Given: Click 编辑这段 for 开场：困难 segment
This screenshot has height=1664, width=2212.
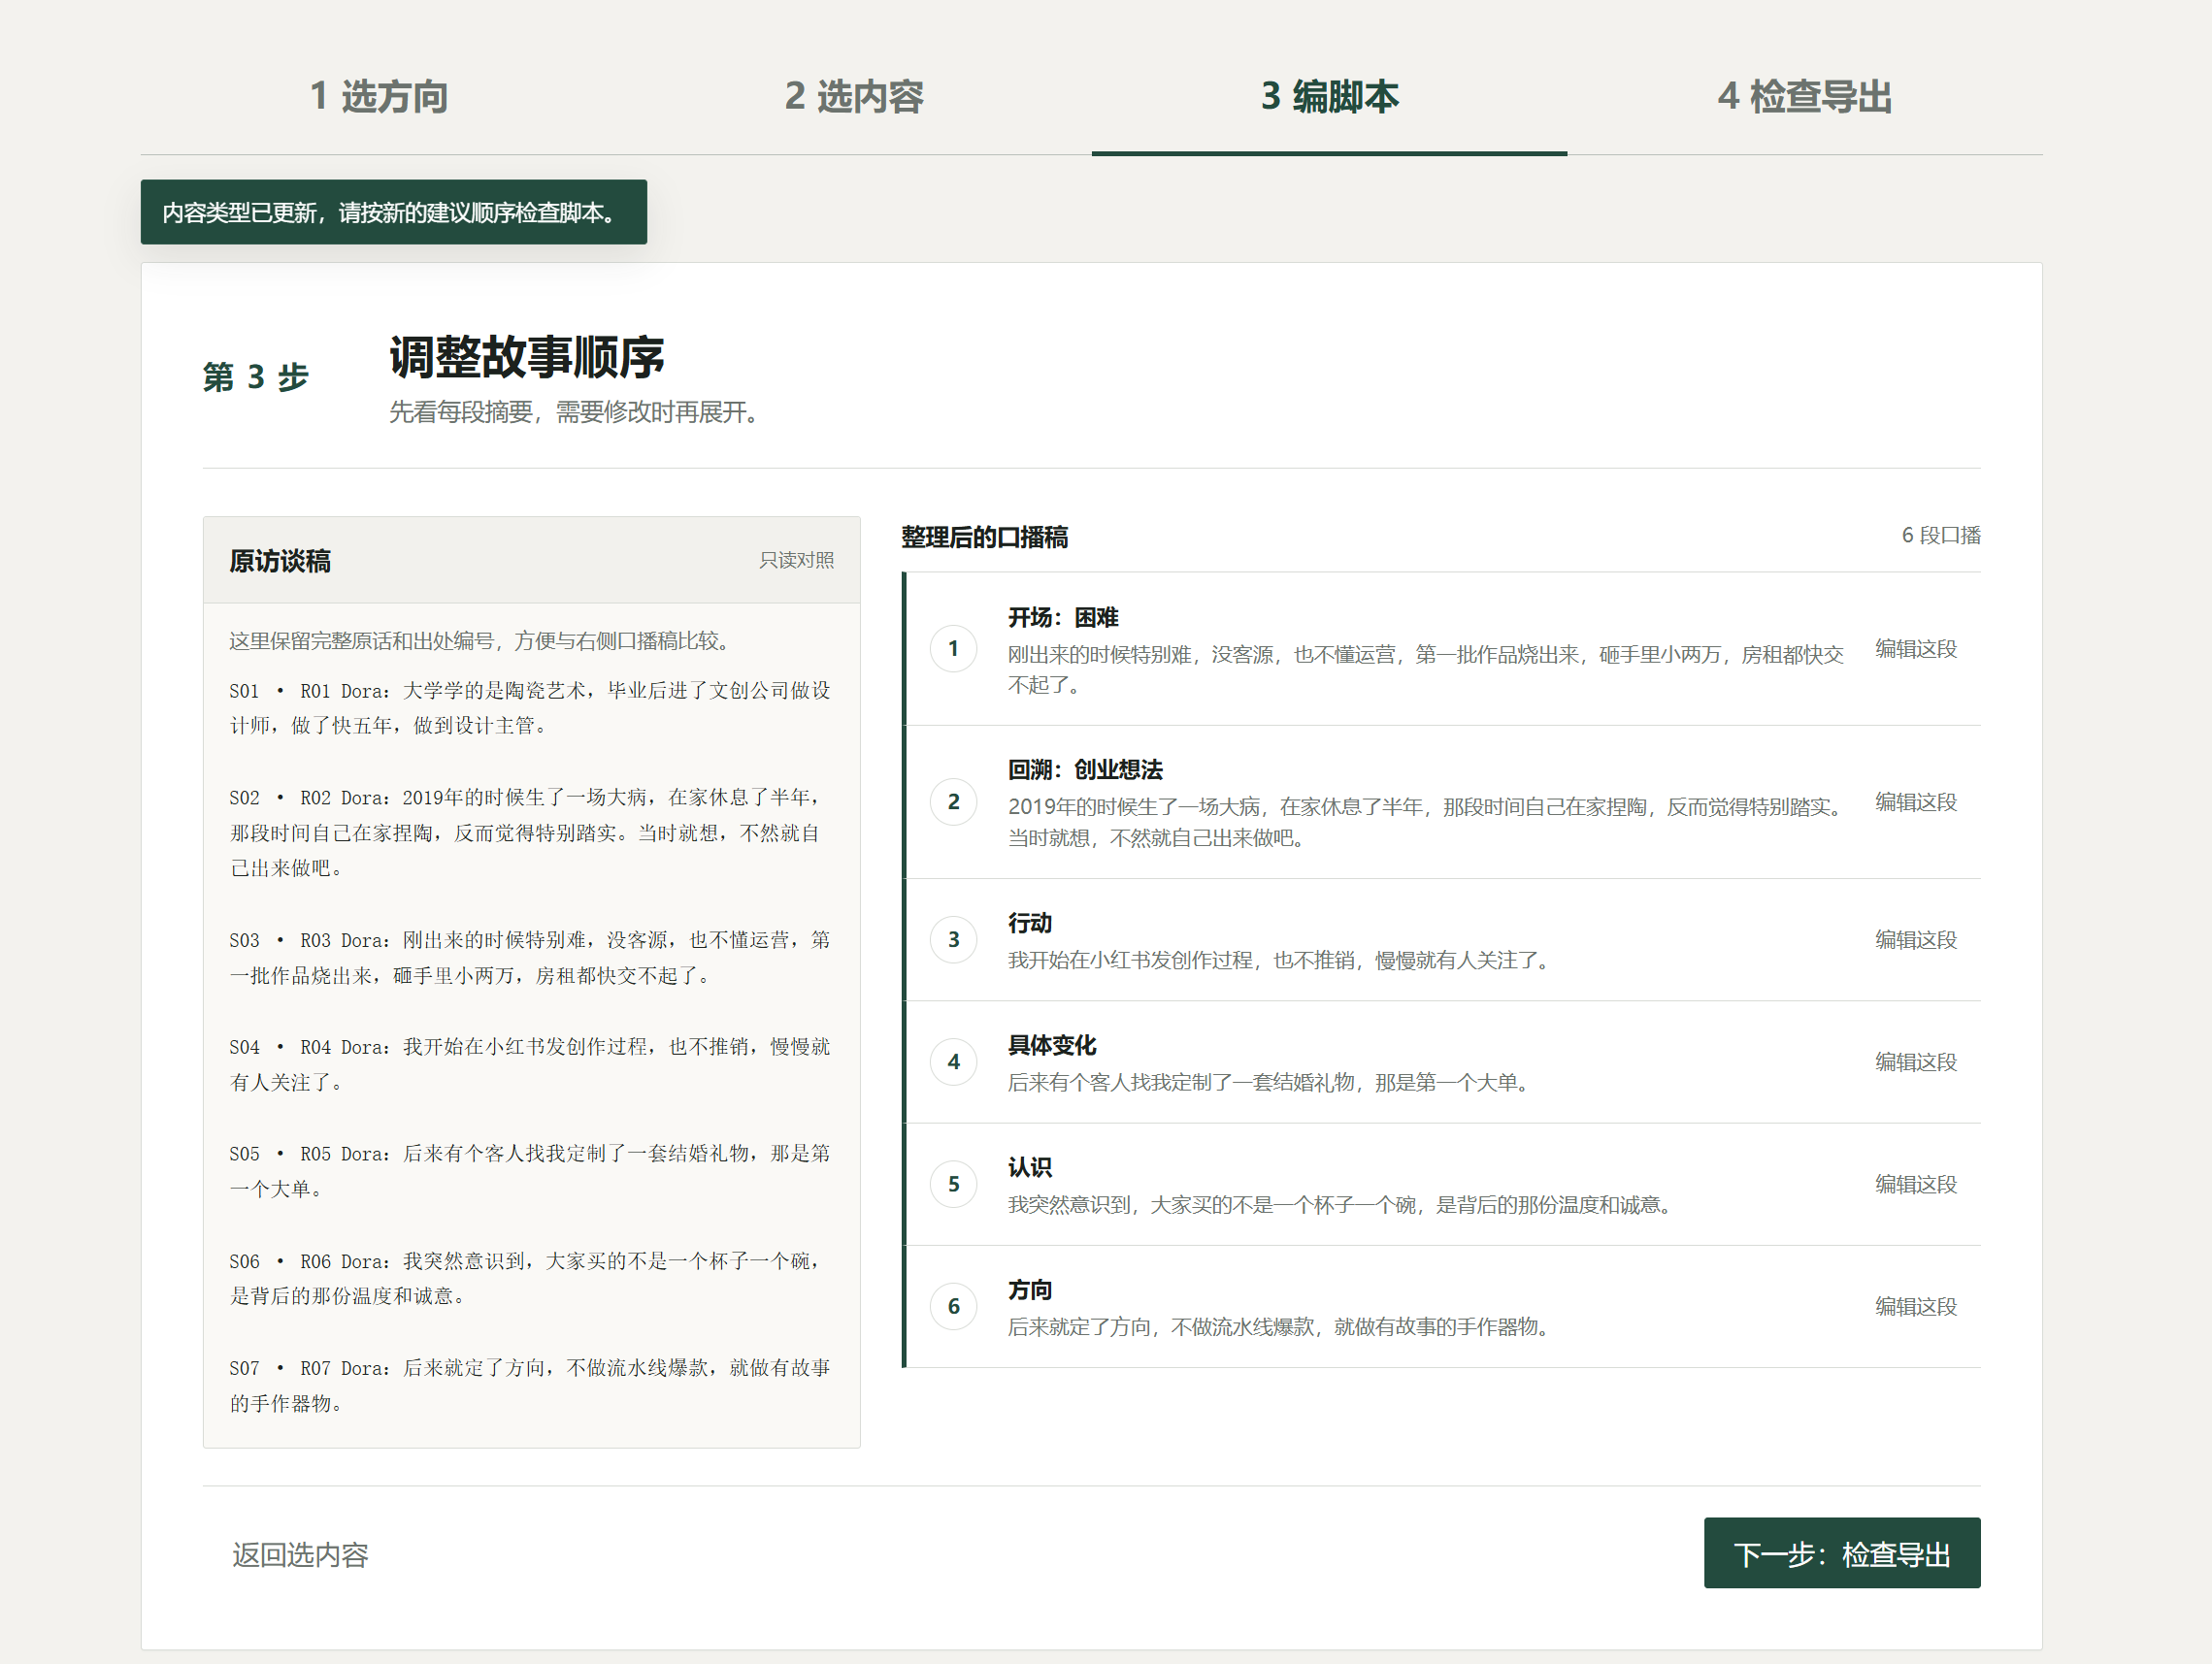Looking at the screenshot, I should [1915, 648].
